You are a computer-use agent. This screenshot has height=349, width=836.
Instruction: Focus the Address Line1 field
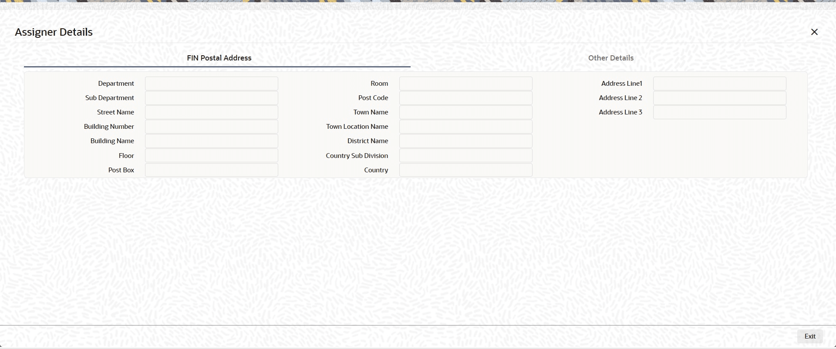pyautogui.click(x=720, y=84)
